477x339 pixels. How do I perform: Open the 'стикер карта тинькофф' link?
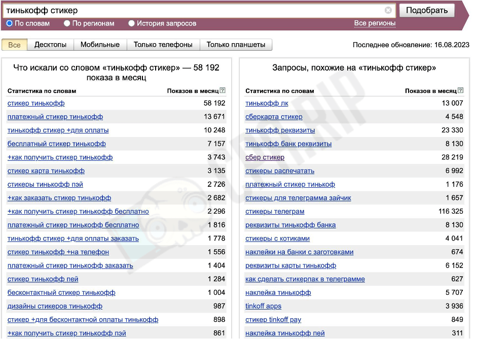[x=46, y=171]
